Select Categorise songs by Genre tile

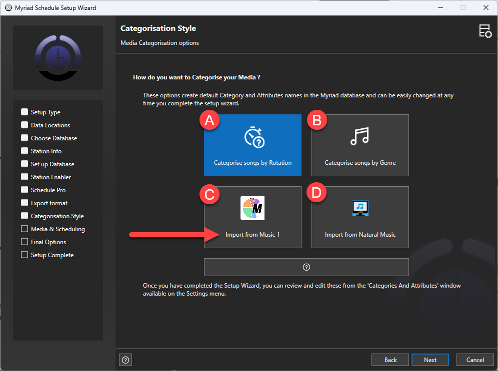coord(360,145)
